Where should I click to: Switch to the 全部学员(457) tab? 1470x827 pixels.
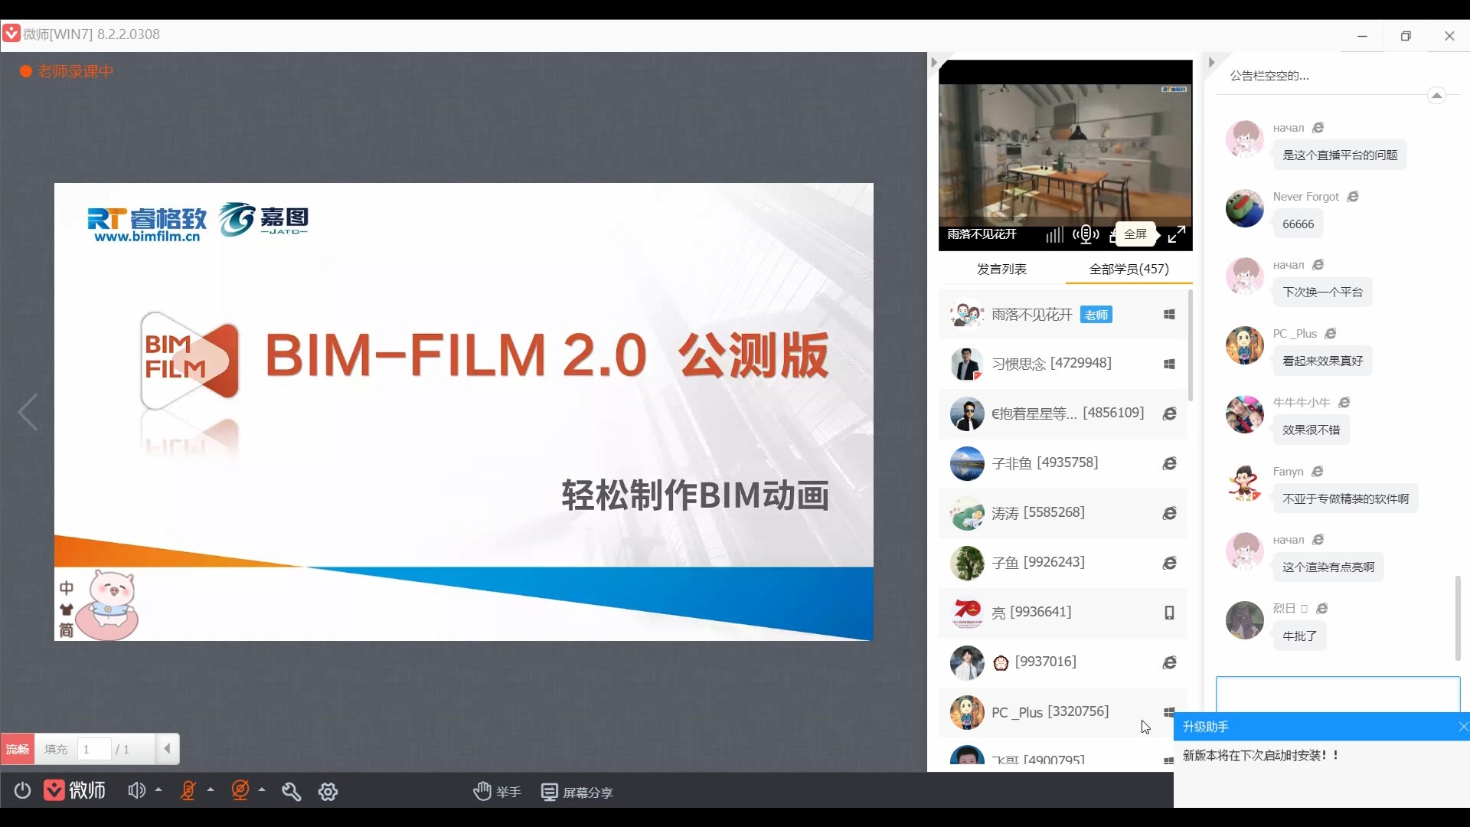tap(1129, 270)
